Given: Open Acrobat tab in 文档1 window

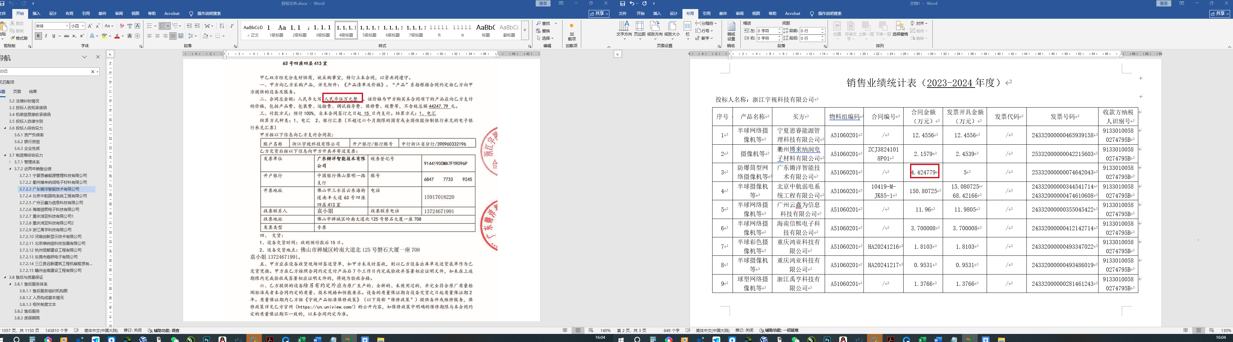Looking at the screenshot, I should click(793, 13).
